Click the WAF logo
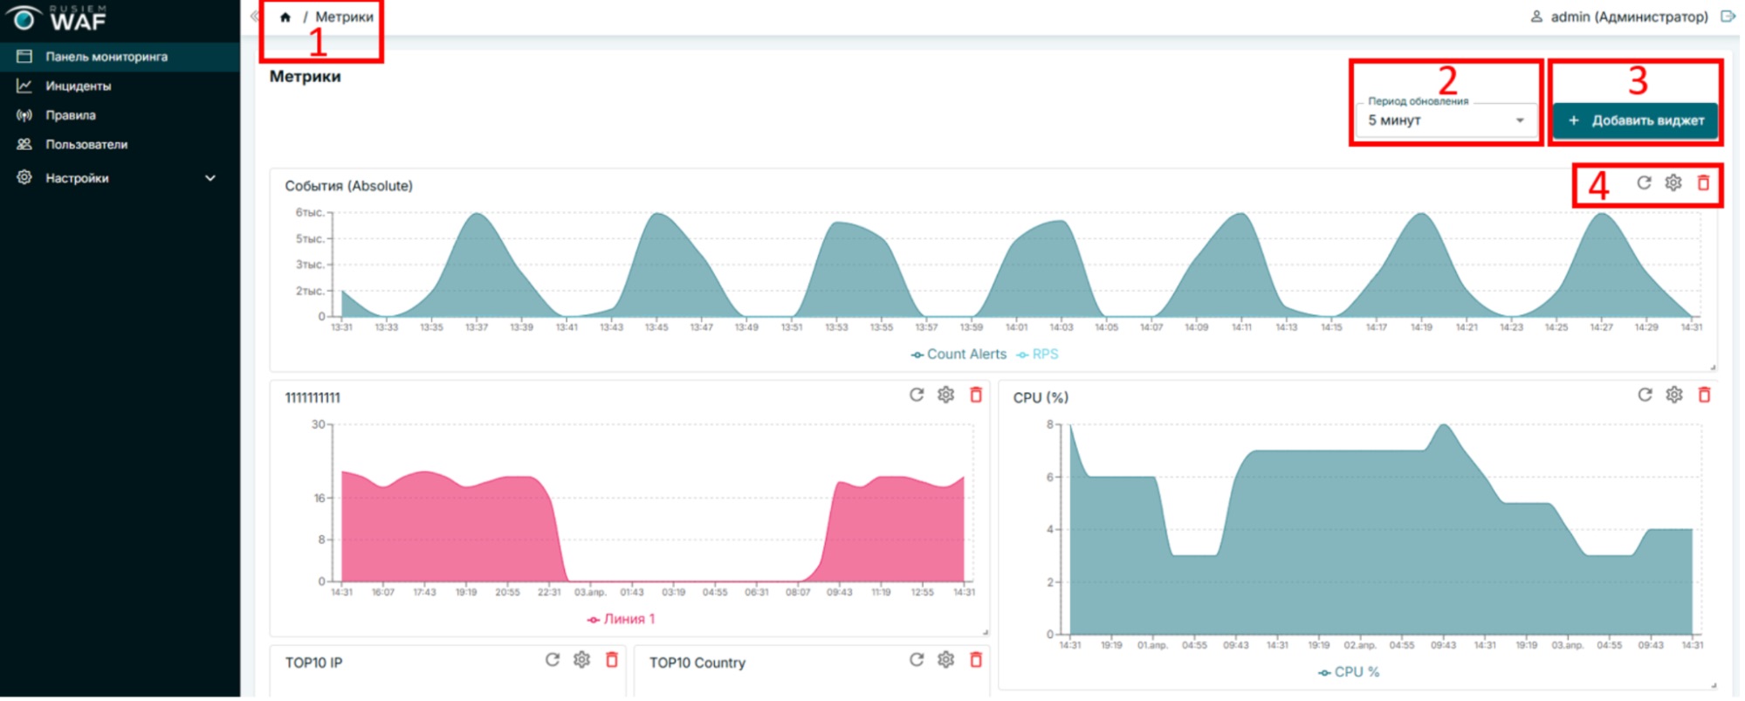Viewport: 1745px width, 701px height. pyautogui.click(x=57, y=17)
